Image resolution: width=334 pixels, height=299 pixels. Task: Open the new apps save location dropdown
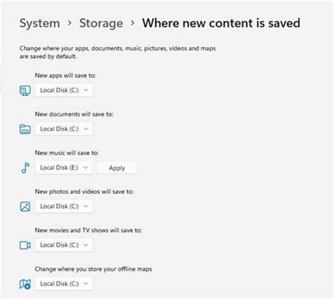[x=64, y=90]
